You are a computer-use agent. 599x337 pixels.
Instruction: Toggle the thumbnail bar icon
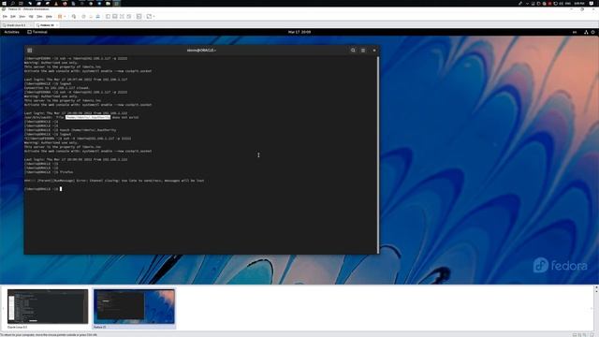(115, 17)
